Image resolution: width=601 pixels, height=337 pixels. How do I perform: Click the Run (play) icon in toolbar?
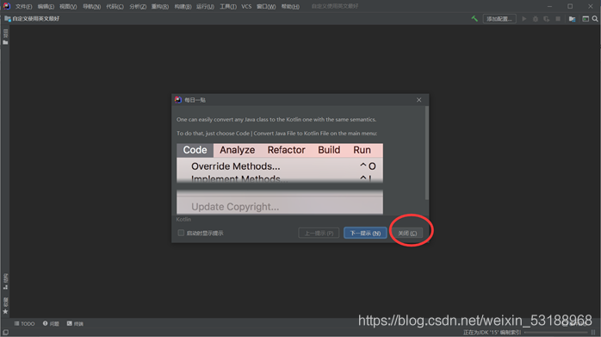[524, 18]
